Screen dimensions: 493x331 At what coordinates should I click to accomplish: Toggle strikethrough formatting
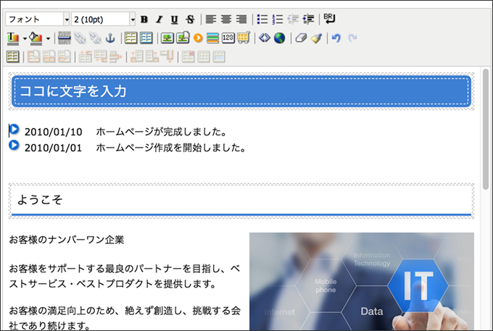(190, 20)
